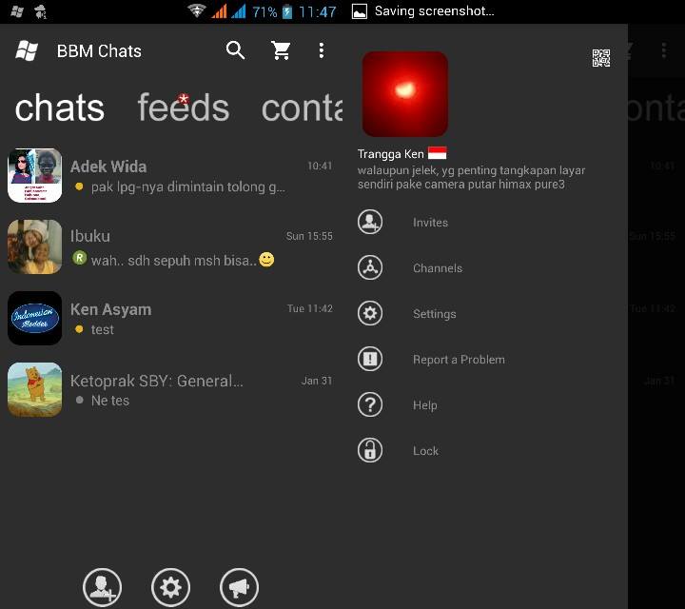The image size is (685, 609).
Task: Tap Ken Asyam's Indonesian Idol avatar
Action: point(34,318)
